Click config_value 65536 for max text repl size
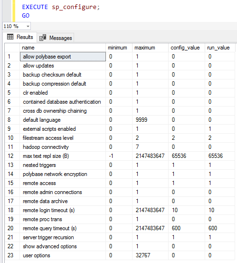This screenshot has height=263, width=237. (x=187, y=156)
